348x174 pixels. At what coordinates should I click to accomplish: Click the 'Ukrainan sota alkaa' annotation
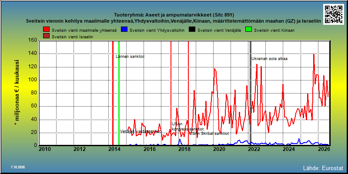point(269,59)
